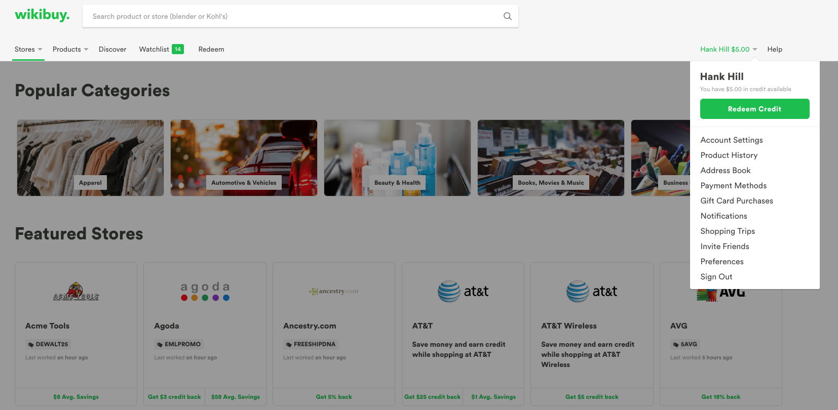This screenshot has height=410, width=838.
Task: Click 'You have $5.00 in credit available'
Action: click(746, 89)
